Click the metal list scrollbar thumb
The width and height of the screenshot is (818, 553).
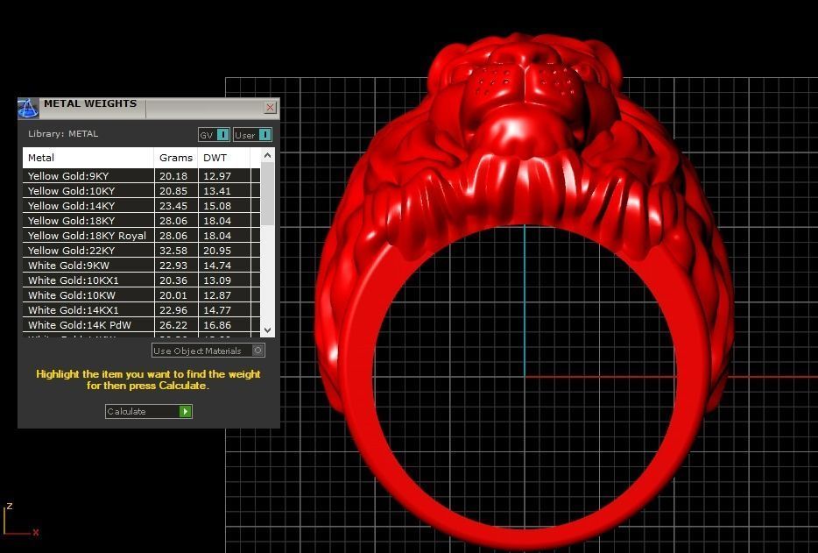[267, 194]
